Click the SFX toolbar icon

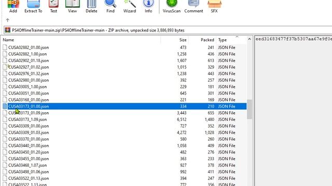pos(214,7)
